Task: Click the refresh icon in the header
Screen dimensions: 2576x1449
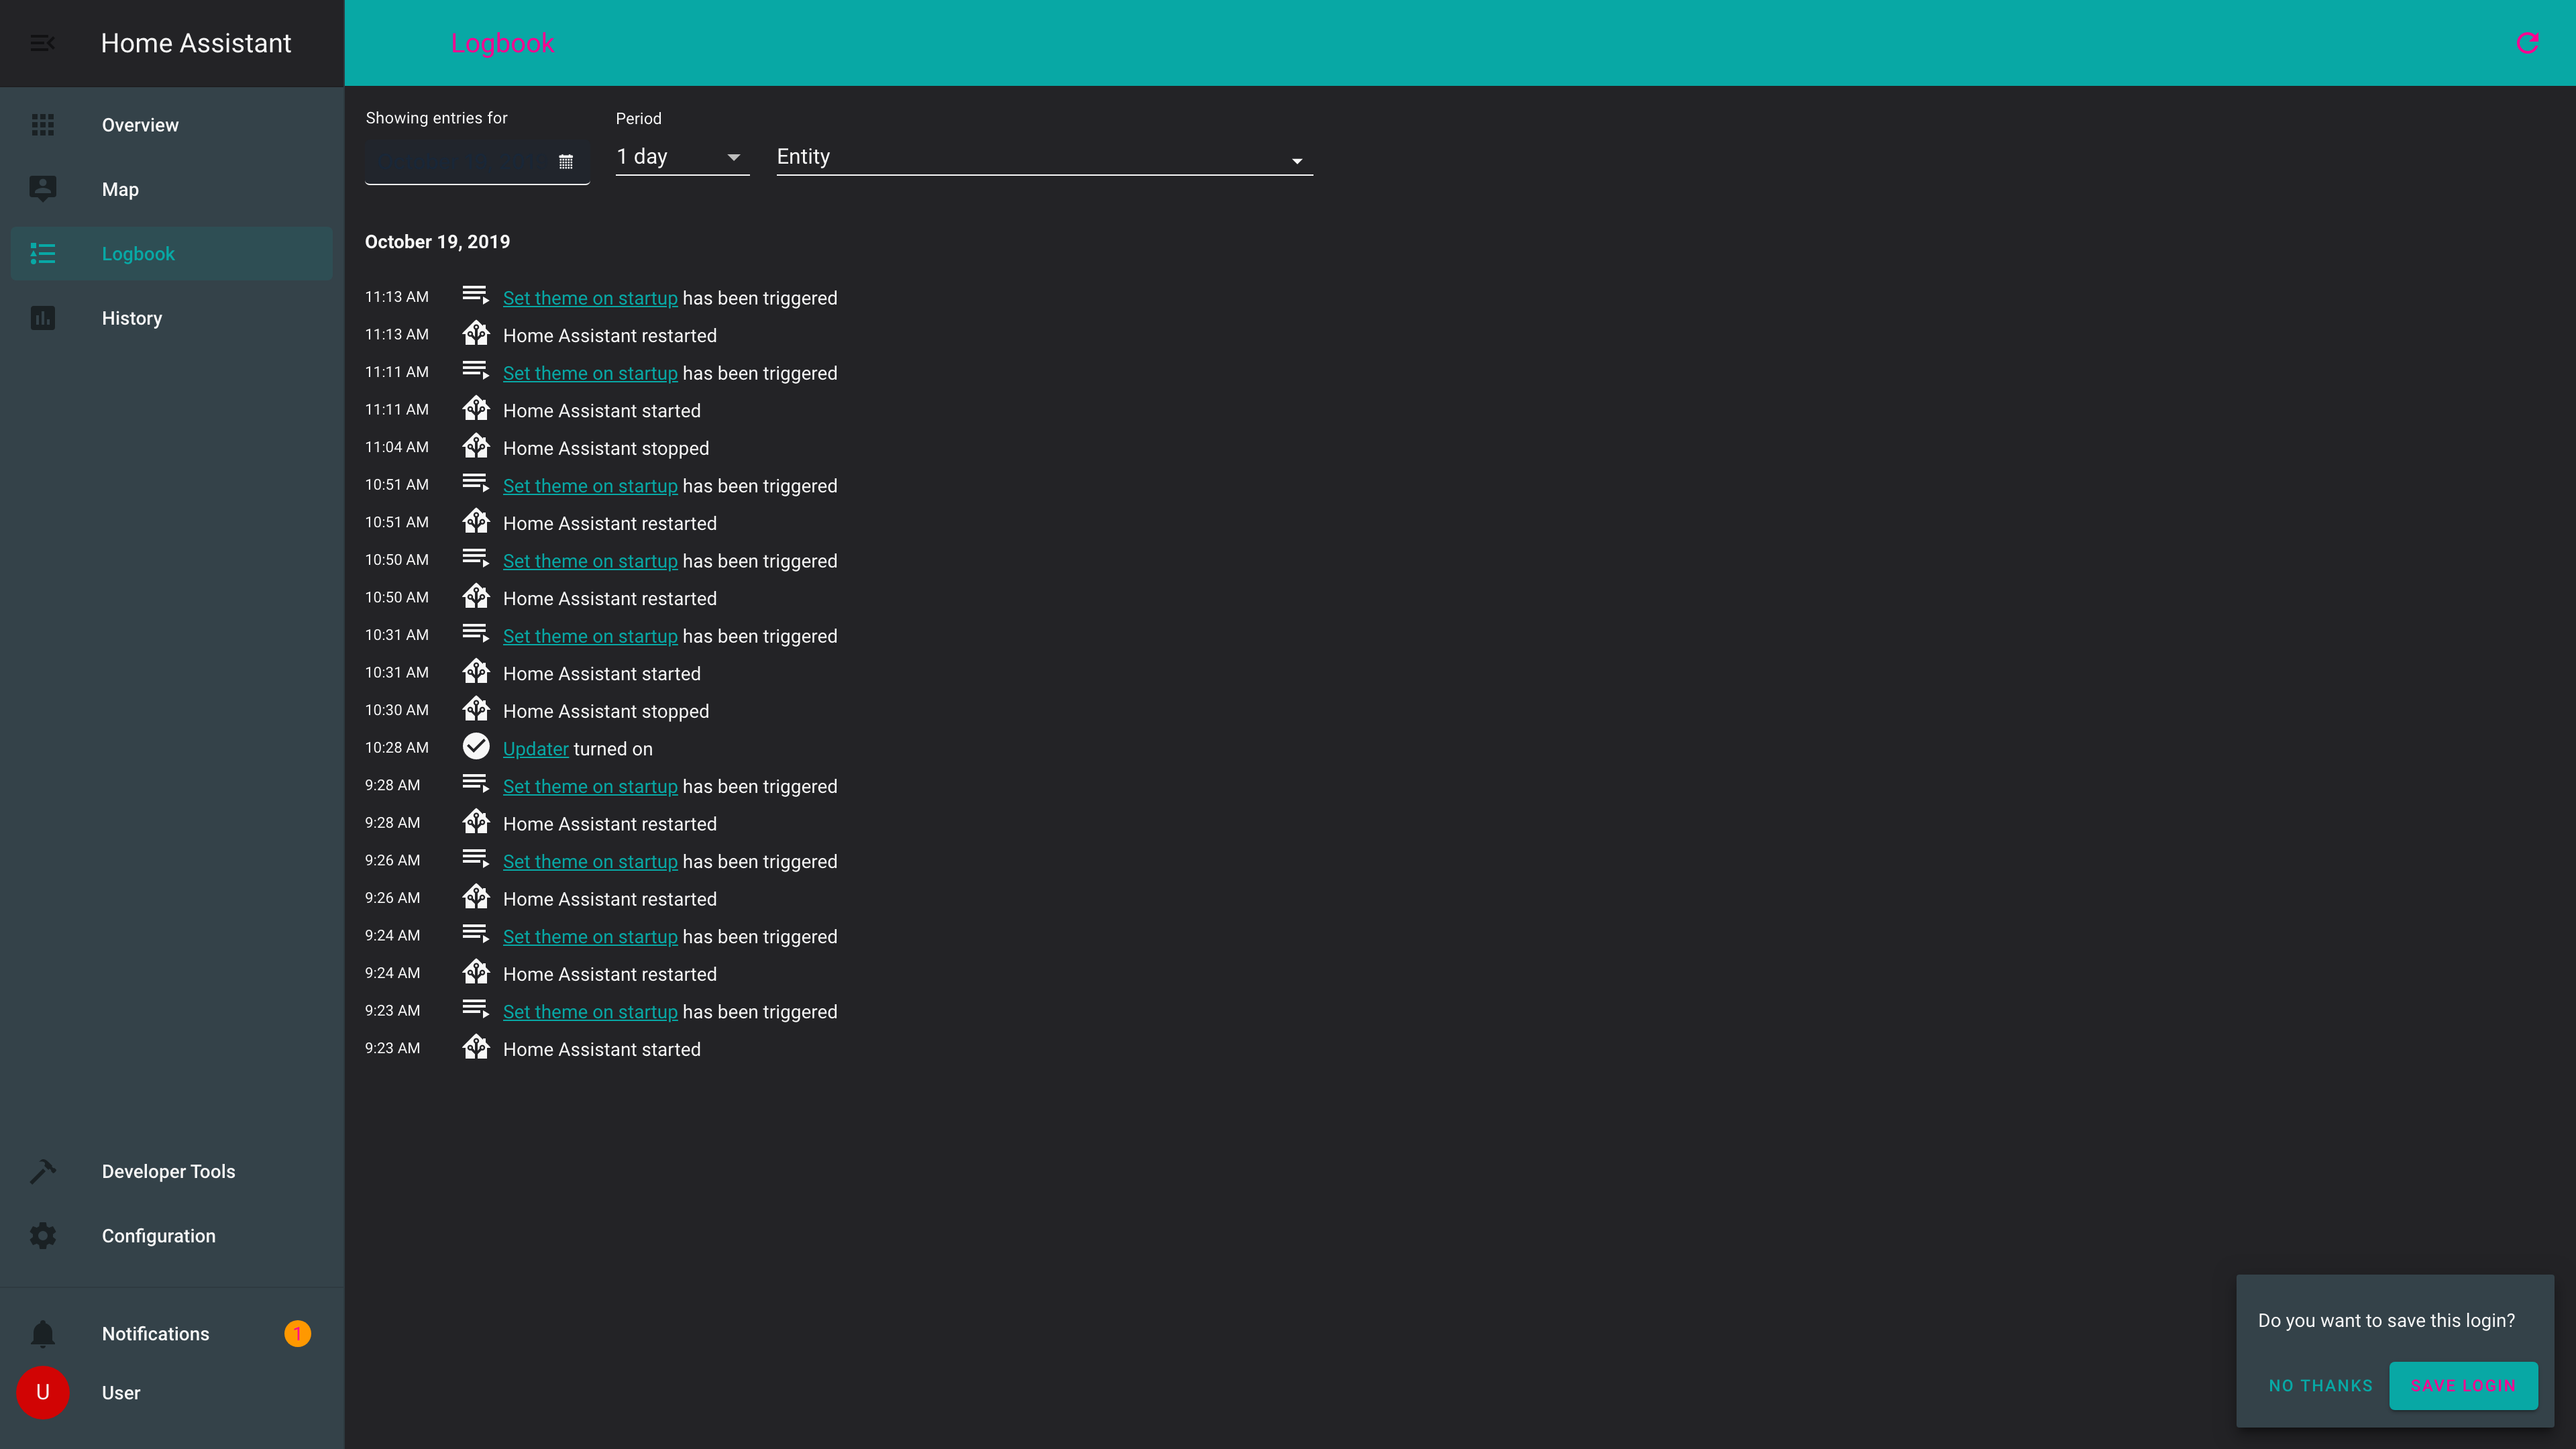Action: point(2527,43)
